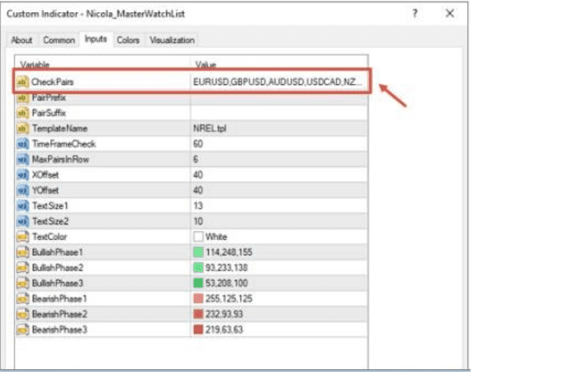The height and width of the screenshot is (372, 584).
Task: Click the TemplateName string icon
Action: 22,128
